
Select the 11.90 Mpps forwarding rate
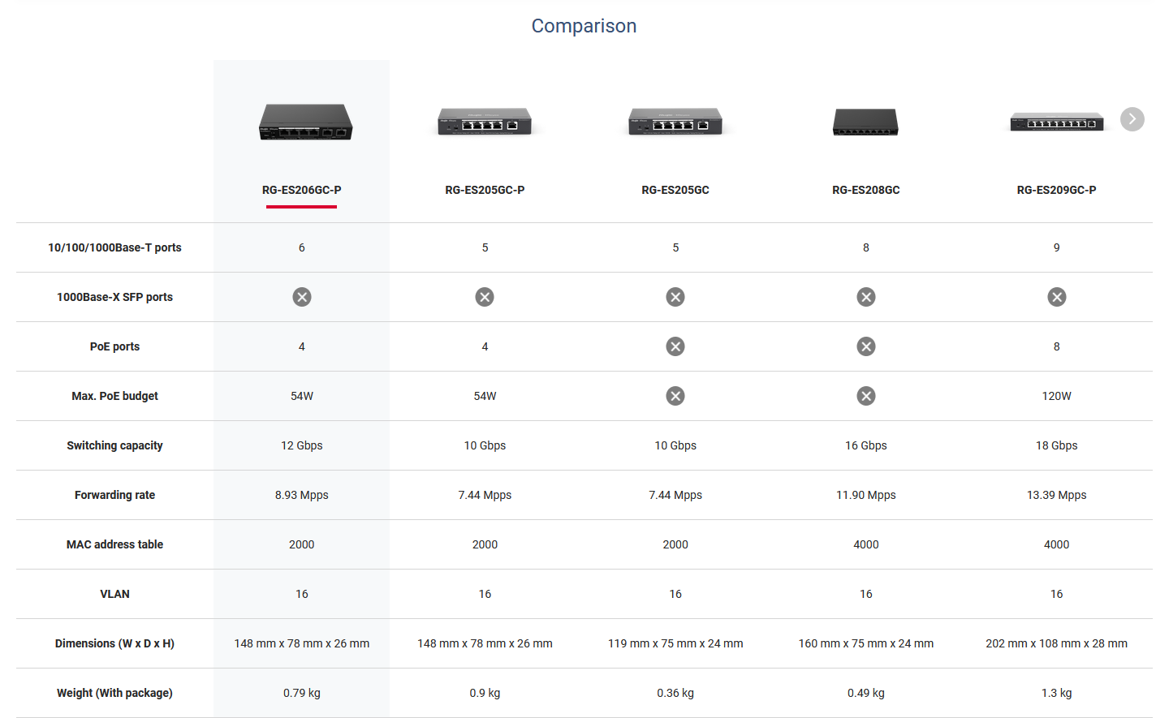click(x=865, y=495)
